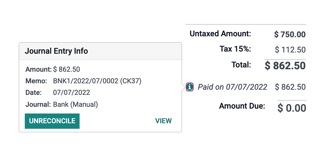Open the VIEW link in popup

[x=163, y=121]
